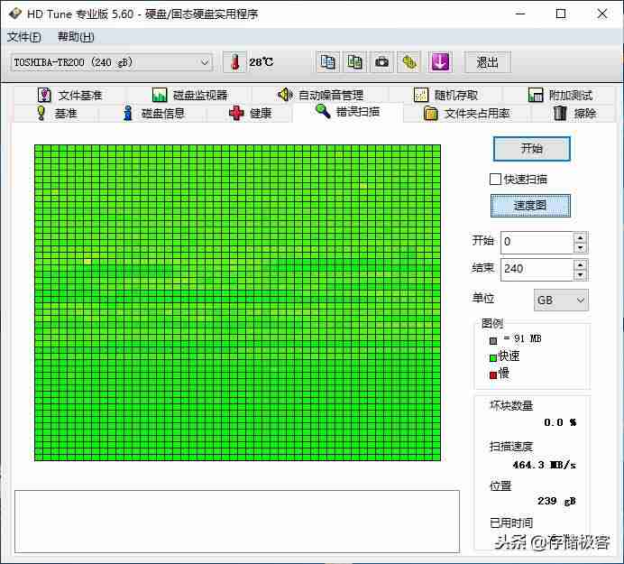624x564 pixels.
Task: Increase the 结束 end value spinner
Action: [x=580, y=265]
